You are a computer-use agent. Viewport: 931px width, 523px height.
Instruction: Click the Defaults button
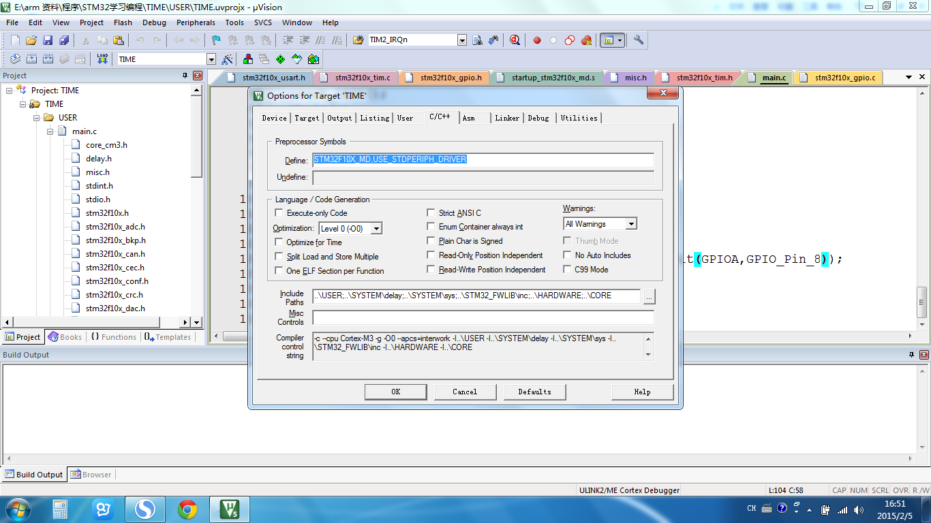(534, 392)
